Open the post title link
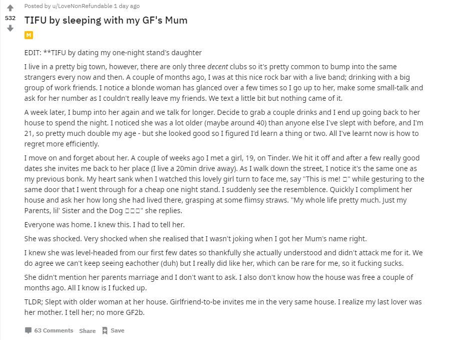 coord(106,21)
